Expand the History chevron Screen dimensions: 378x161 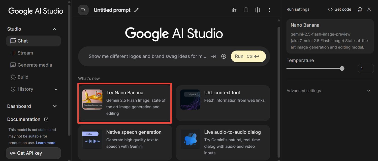[56, 89]
